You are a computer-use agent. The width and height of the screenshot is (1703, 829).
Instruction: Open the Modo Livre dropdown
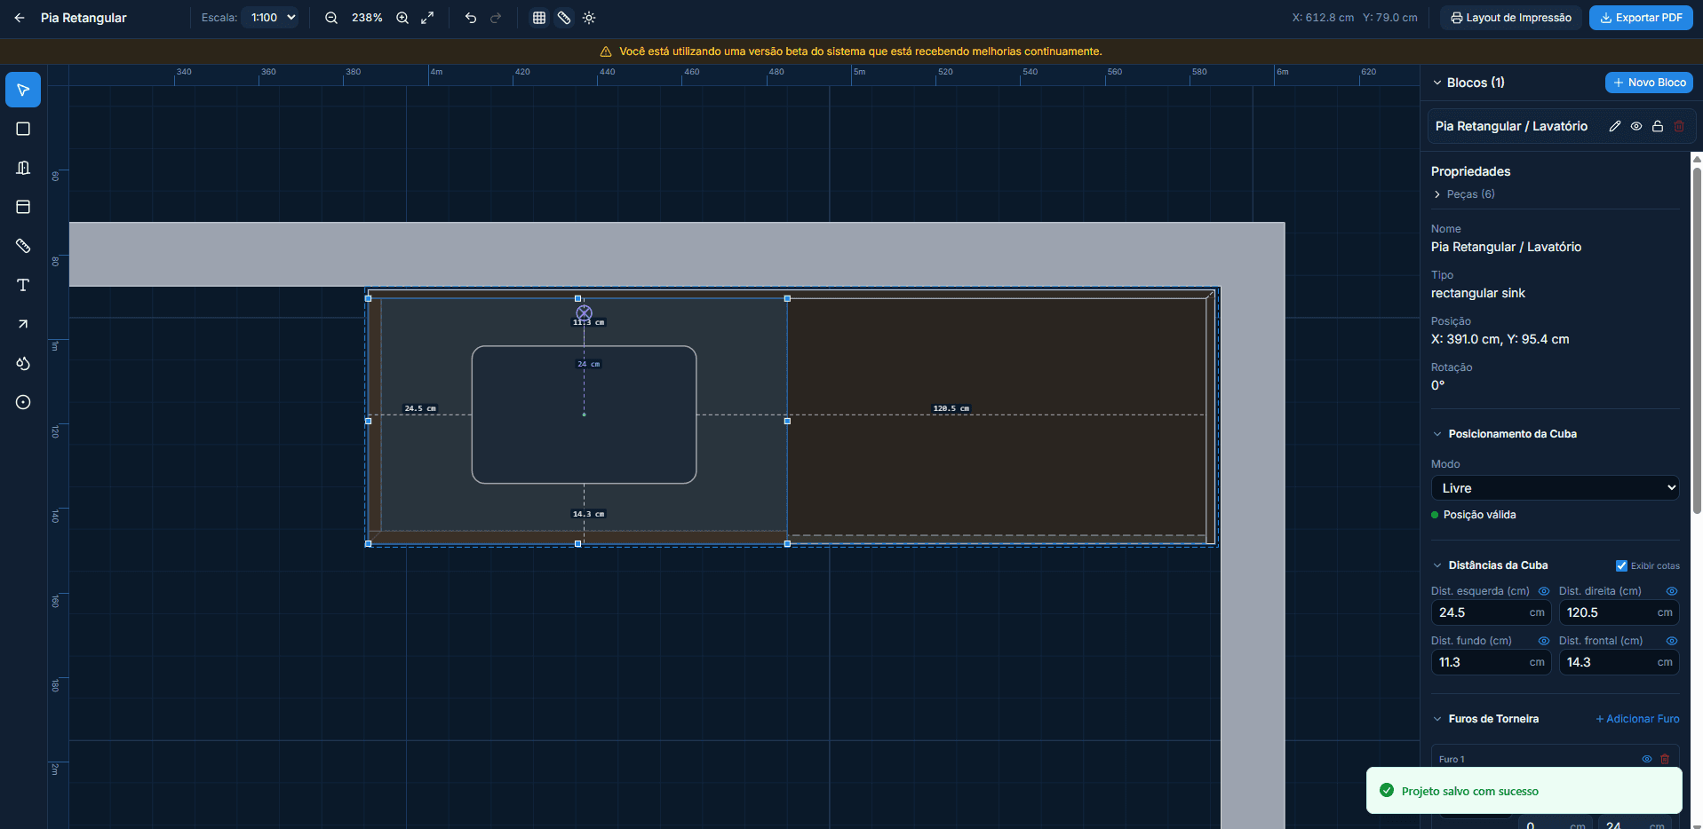(x=1555, y=488)
